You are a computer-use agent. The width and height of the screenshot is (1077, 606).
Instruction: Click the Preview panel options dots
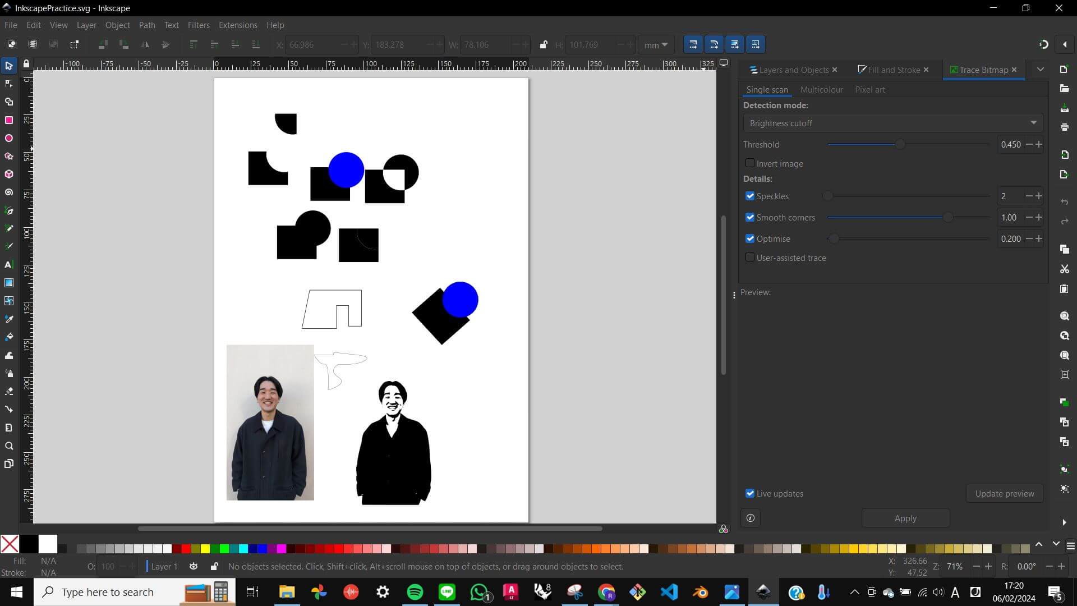click(734, 295)
